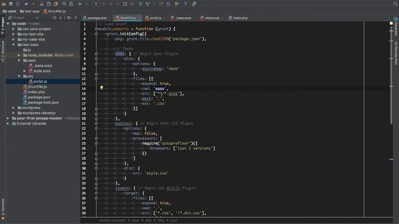The image size is (399, 224).
Task: Click the Replace icon in toolbar
Action: 71,4
